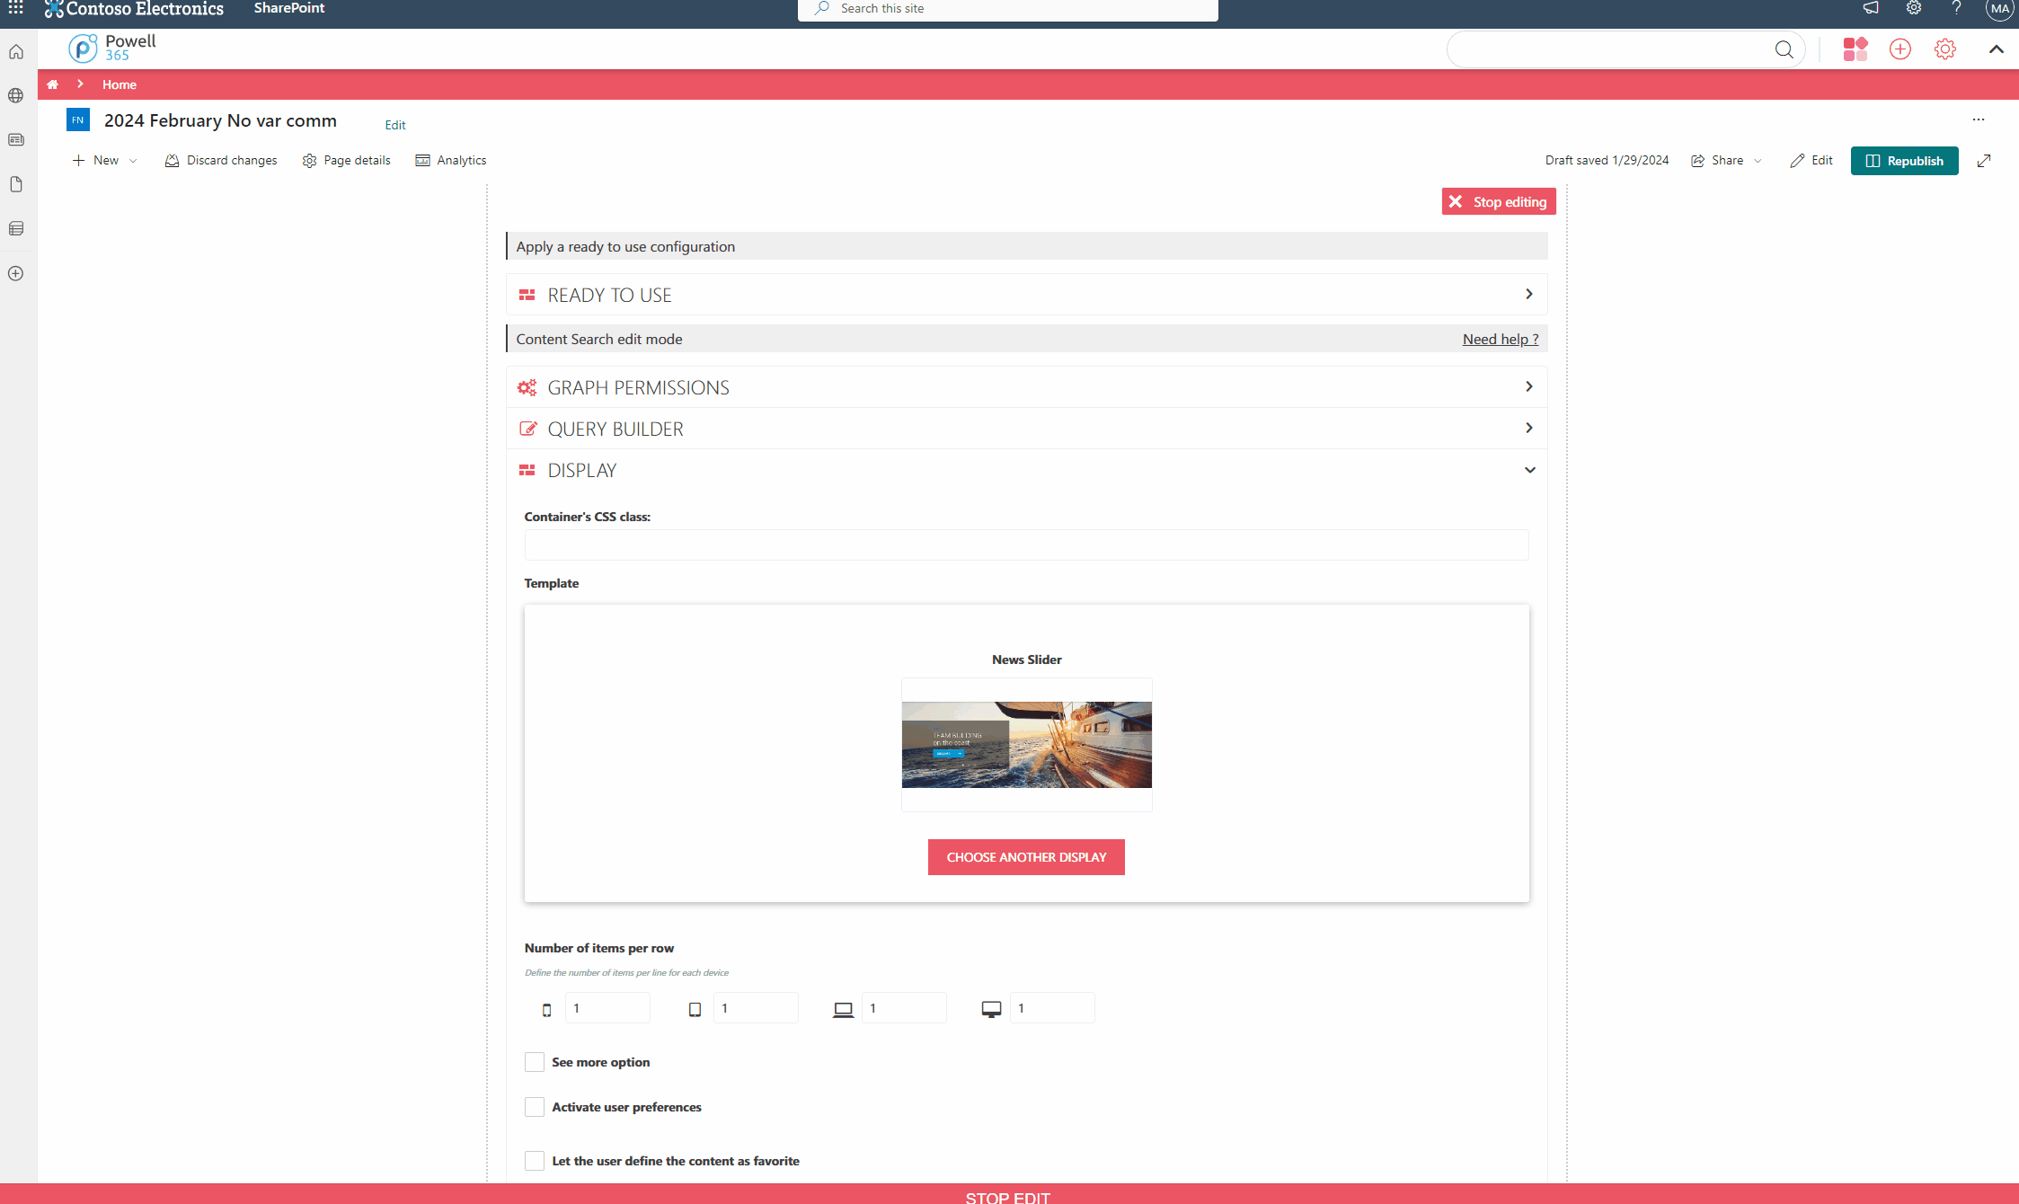Open the page ellipsis more options
The image size is (2019, 1204).
(x=1979, y=120)
